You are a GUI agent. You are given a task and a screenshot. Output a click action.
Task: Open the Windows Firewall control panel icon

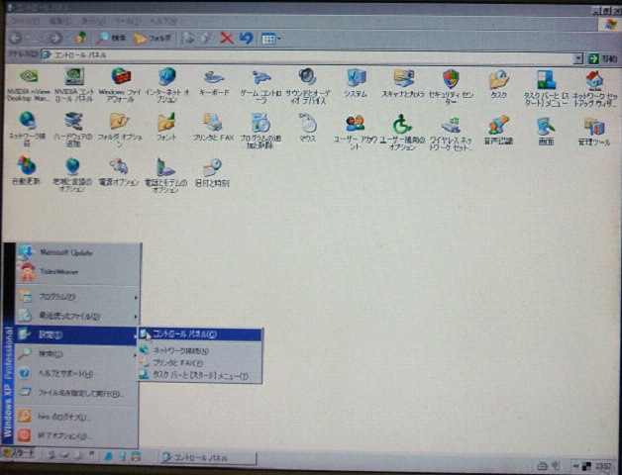pos(121,79)
